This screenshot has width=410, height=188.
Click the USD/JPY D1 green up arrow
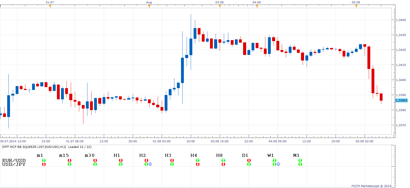tap(249, 164)
